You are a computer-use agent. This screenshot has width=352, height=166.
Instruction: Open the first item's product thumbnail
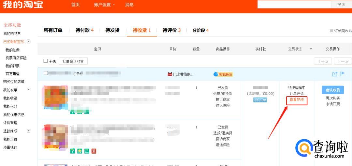[56, 97]
